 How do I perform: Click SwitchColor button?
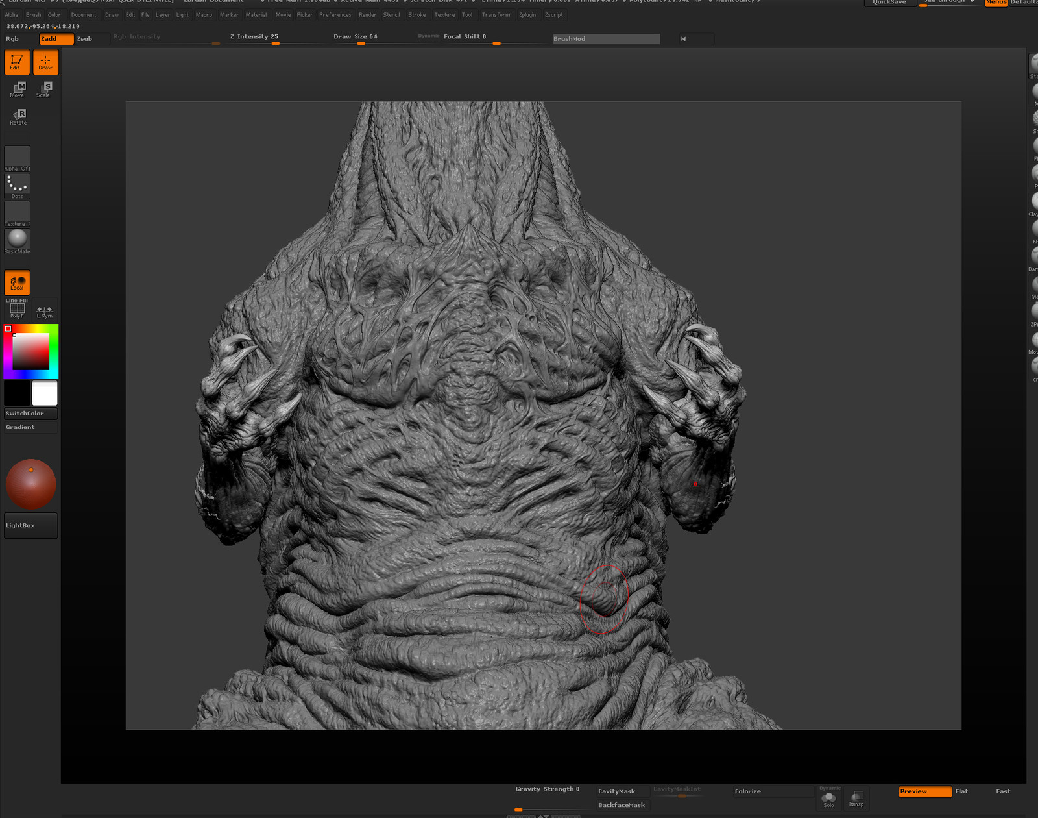click(30, 414)
